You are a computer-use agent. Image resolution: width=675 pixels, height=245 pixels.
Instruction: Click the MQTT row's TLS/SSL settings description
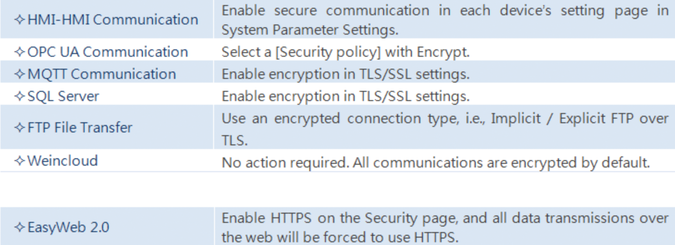click(345, 74)
